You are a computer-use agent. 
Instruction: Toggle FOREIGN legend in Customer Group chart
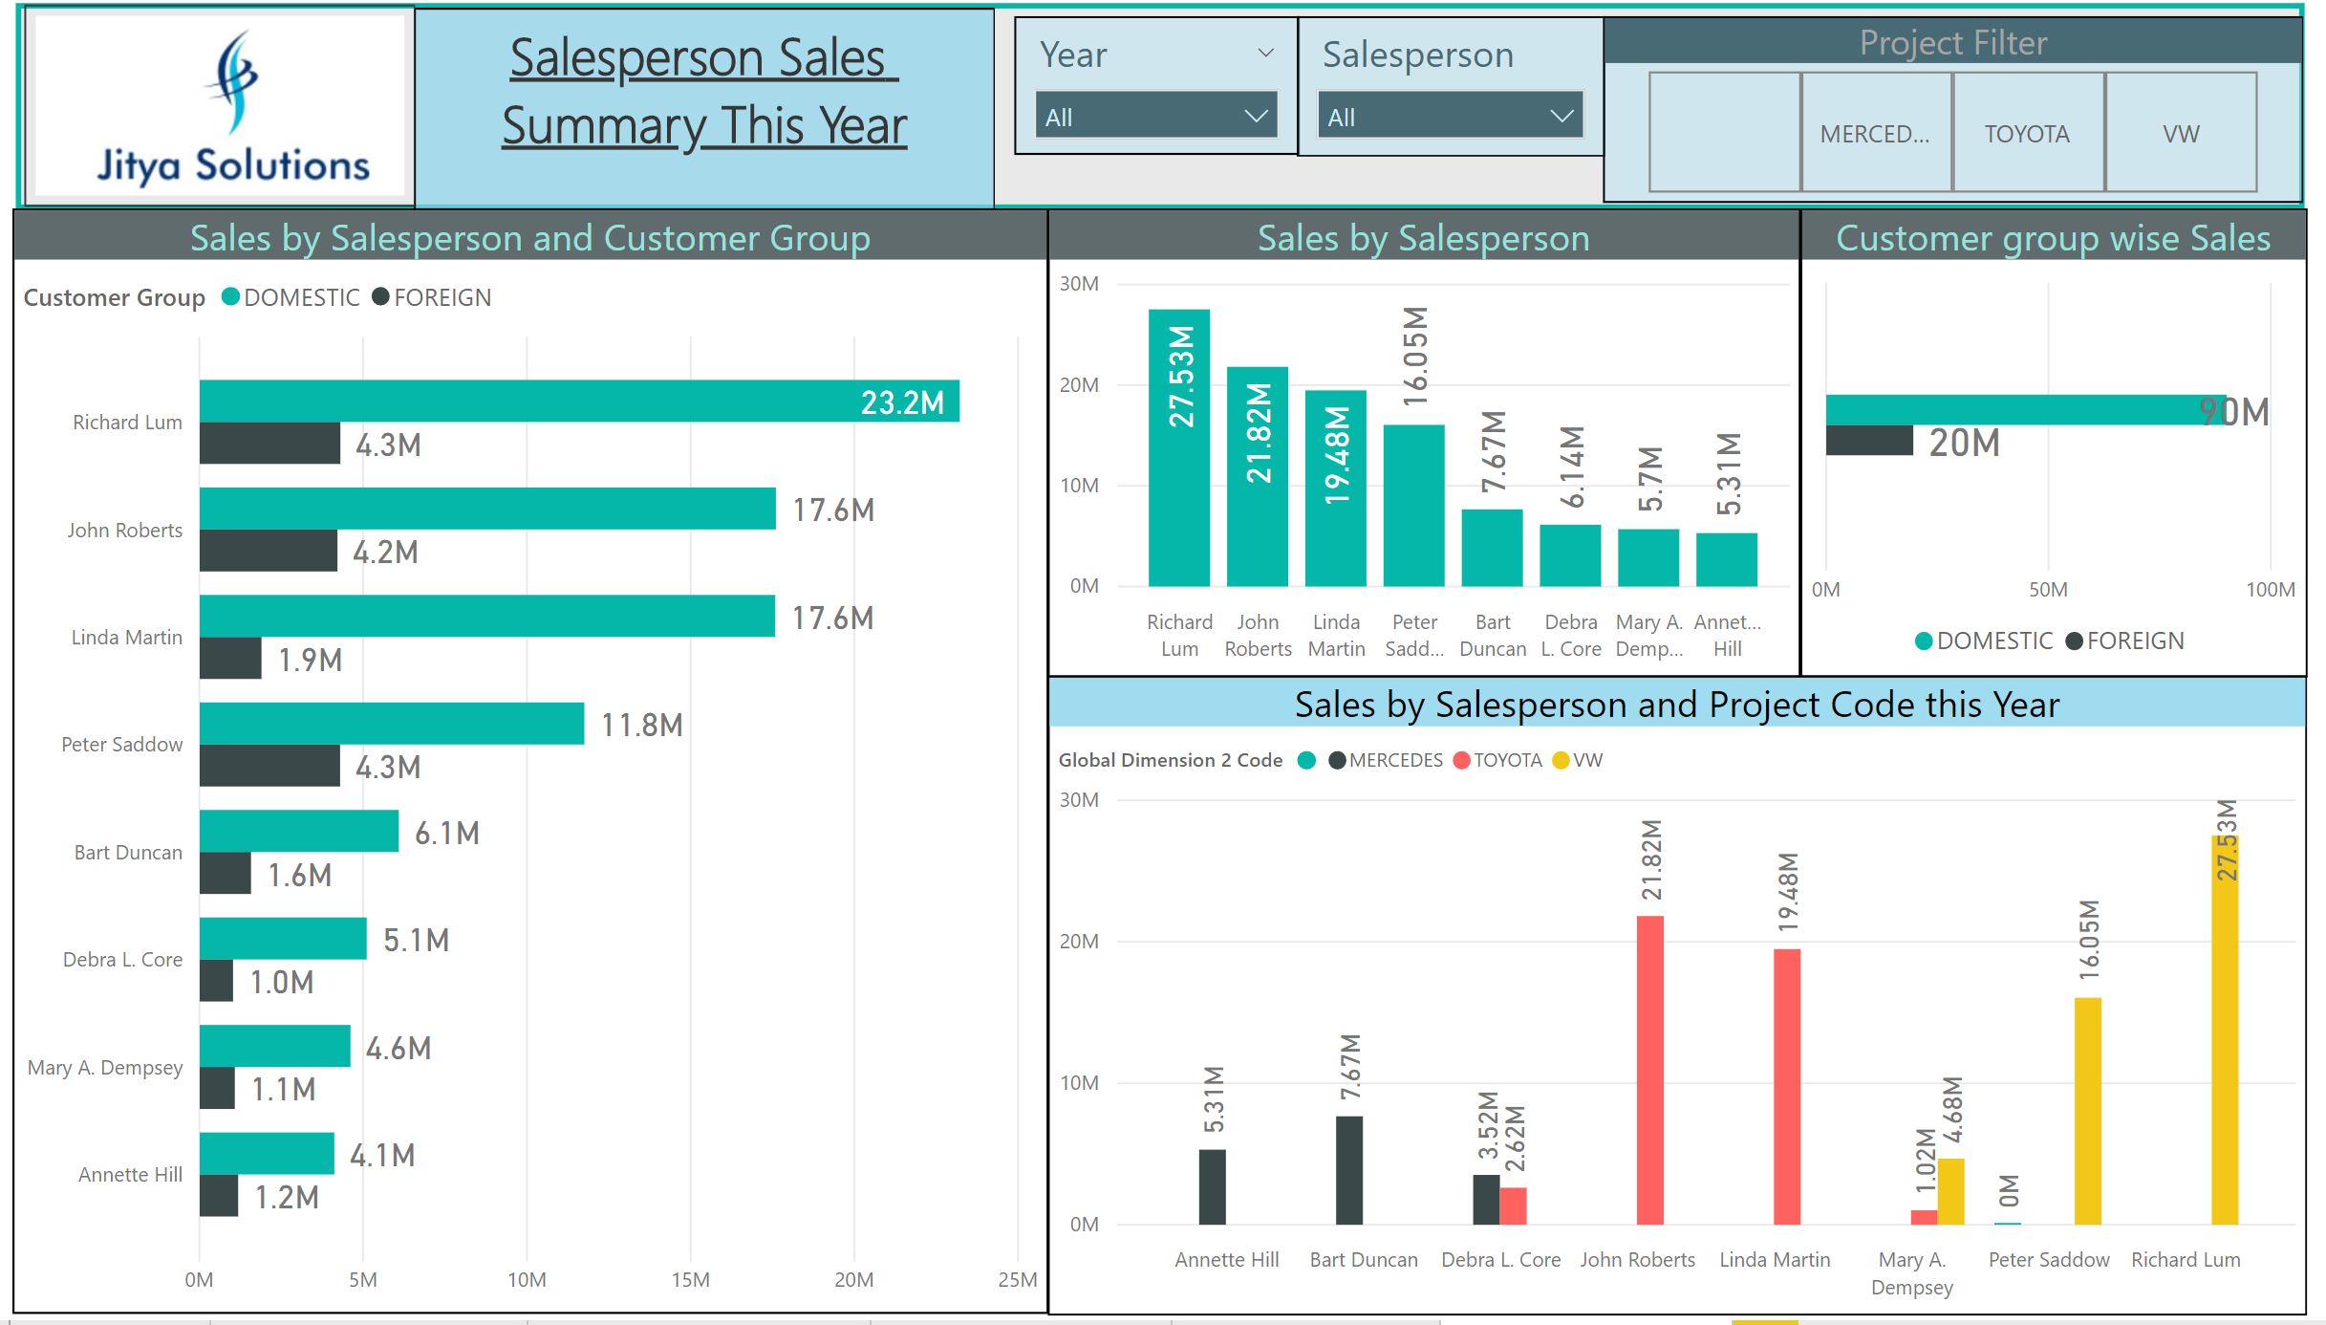pyautogui.click(x=432, y=297)
